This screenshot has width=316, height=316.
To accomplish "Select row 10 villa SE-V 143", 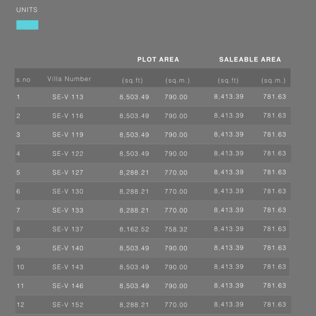I will pyautogui.click(x=68, y=267).
